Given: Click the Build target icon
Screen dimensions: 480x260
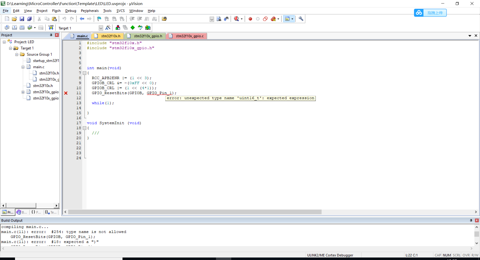Looking at the screenshot, I should [14, 27].
